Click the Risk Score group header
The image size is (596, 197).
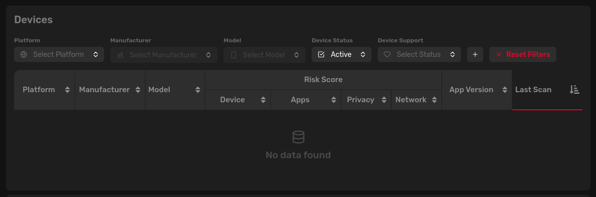pyautogui.click(x=323, y=80)
